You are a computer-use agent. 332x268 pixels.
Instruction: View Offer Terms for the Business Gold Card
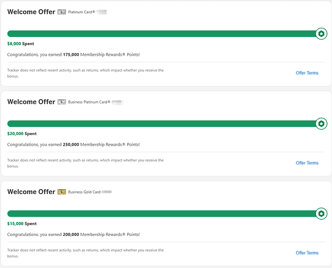tap(307, 253)
